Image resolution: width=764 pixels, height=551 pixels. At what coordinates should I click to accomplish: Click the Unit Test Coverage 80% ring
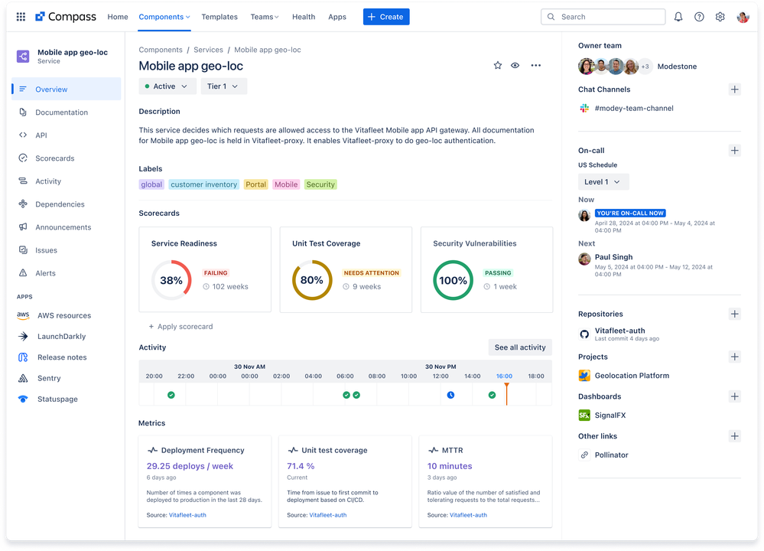click(x=312, y=280)
